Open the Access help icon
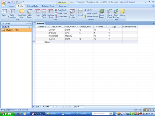The image size is (155, 116). coord(153,6)
